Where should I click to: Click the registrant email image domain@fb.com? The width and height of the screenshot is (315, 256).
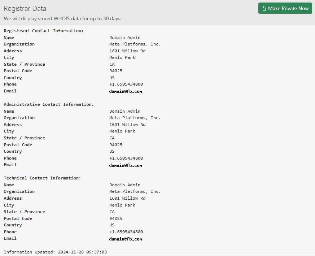click(x=125, y=91)
